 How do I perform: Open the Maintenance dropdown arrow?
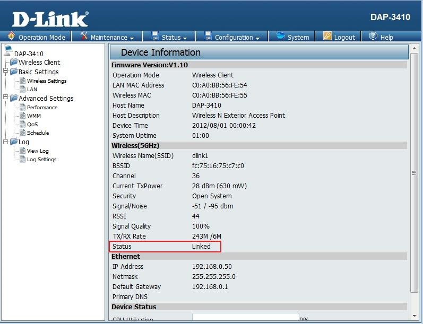click(x=132, y=38)
